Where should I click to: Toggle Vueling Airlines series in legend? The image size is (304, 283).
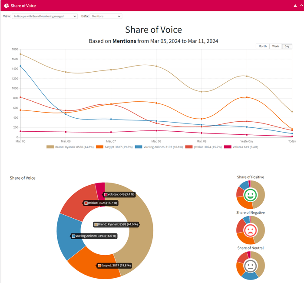pyautogui.click(x=159, y=147)
